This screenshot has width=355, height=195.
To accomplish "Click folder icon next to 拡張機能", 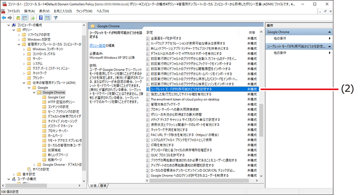I will (x=44, y=150).
